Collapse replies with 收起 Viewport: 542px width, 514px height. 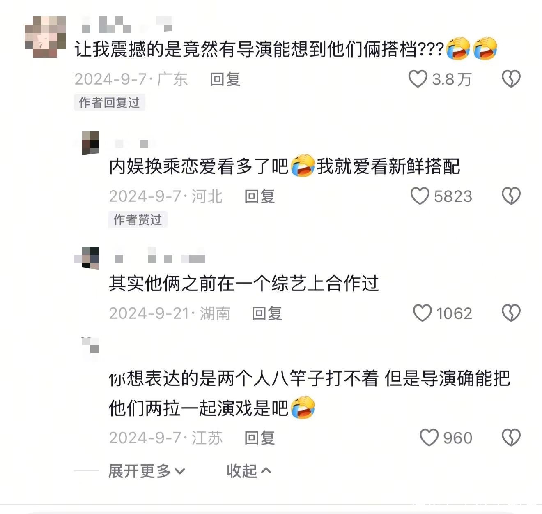coord(249,471)
